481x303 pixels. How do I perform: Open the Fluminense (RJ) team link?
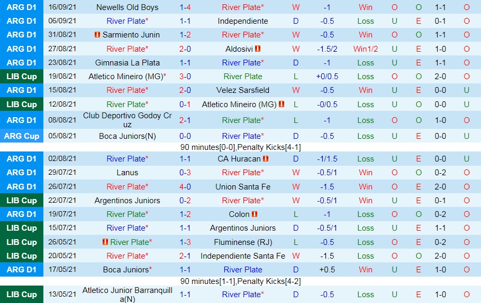click(242, 242)
